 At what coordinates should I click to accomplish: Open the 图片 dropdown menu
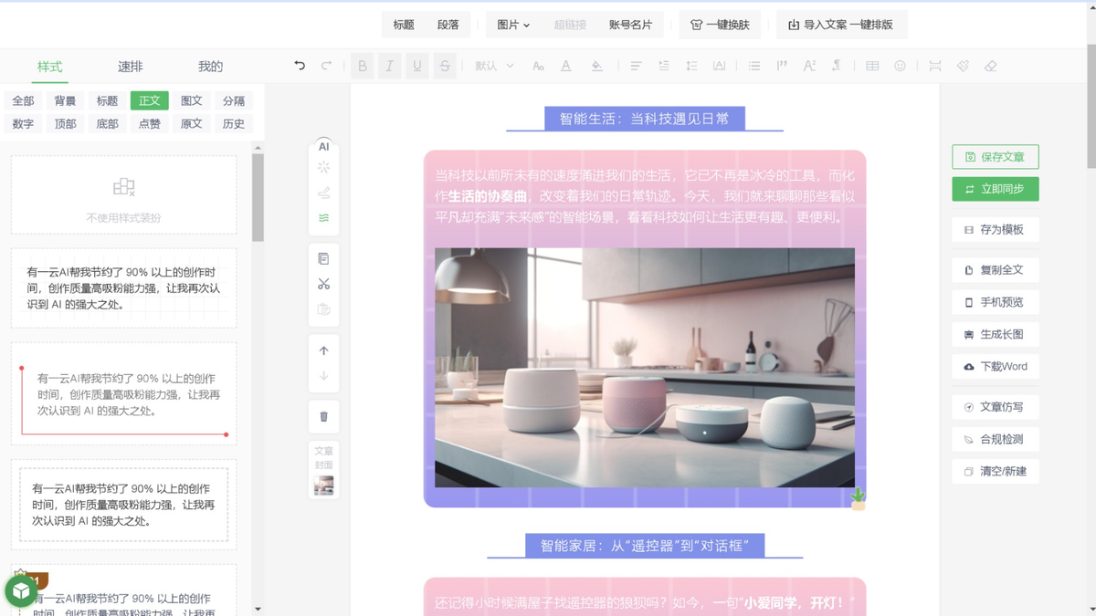pos(512,25)
